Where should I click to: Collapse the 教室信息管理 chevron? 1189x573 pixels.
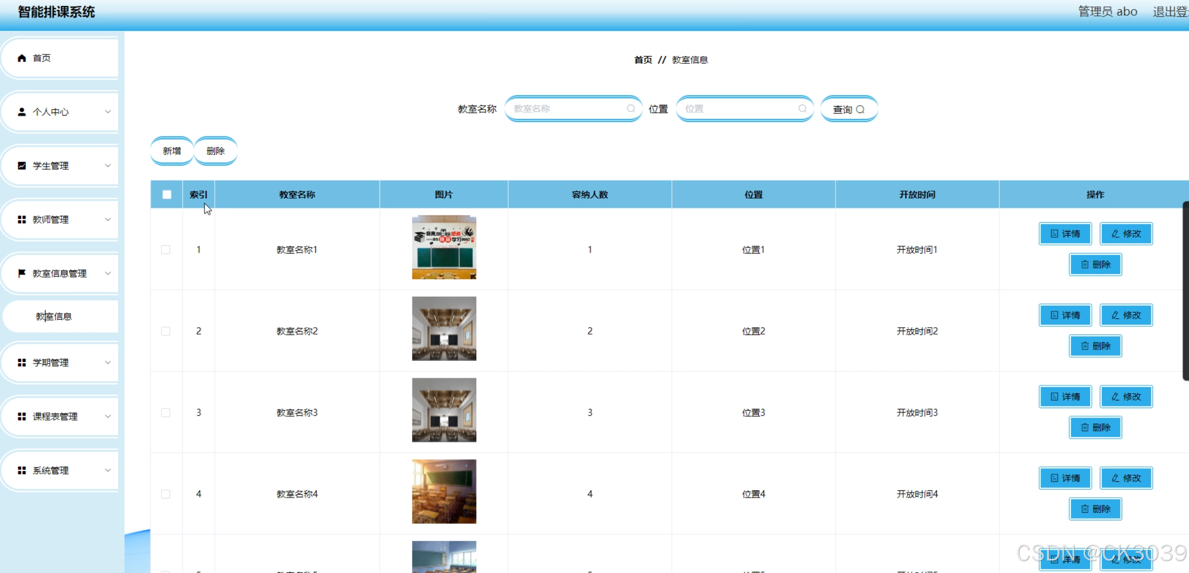coord(108,273)
